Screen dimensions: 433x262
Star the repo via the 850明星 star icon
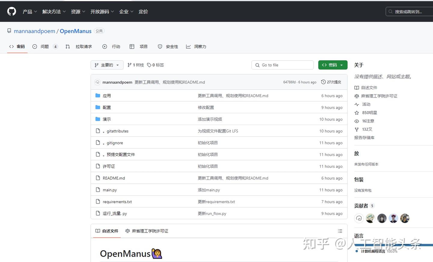[357, 112]
